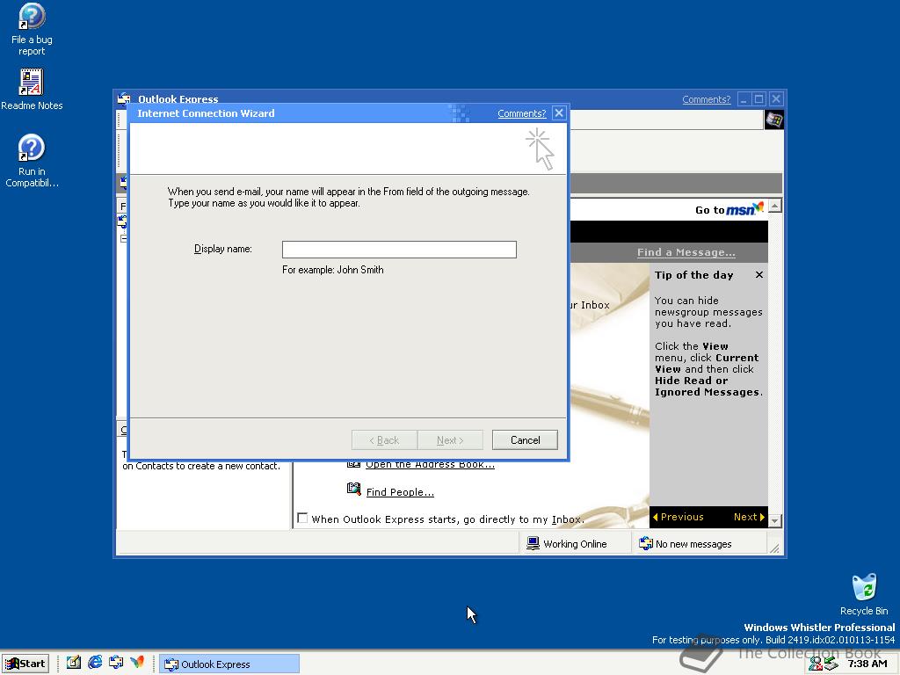The image size is (900, 675).
Task: Click the Display name input field
Action: 399,249
